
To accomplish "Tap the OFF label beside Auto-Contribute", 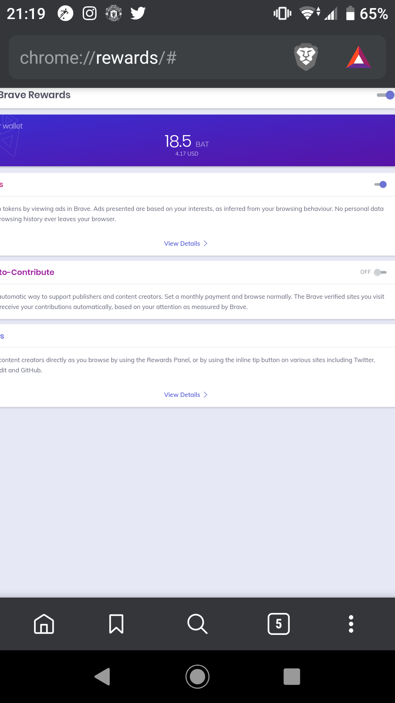I will (365, 272).
